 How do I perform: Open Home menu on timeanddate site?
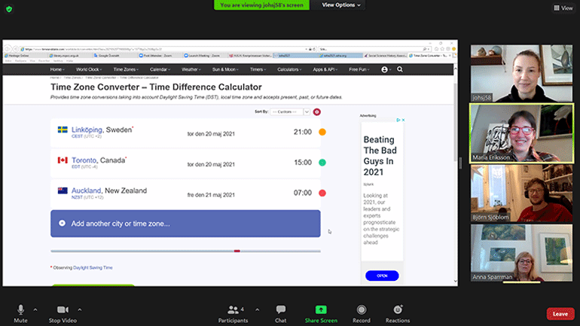[x=57, y=69]
